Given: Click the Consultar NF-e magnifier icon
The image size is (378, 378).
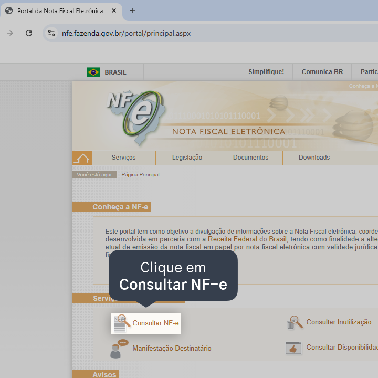Looking at the screenshot, I should click(x=122, y=323).
